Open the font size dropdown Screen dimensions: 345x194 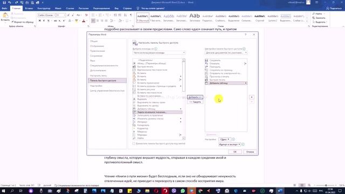tap(65, 15)
